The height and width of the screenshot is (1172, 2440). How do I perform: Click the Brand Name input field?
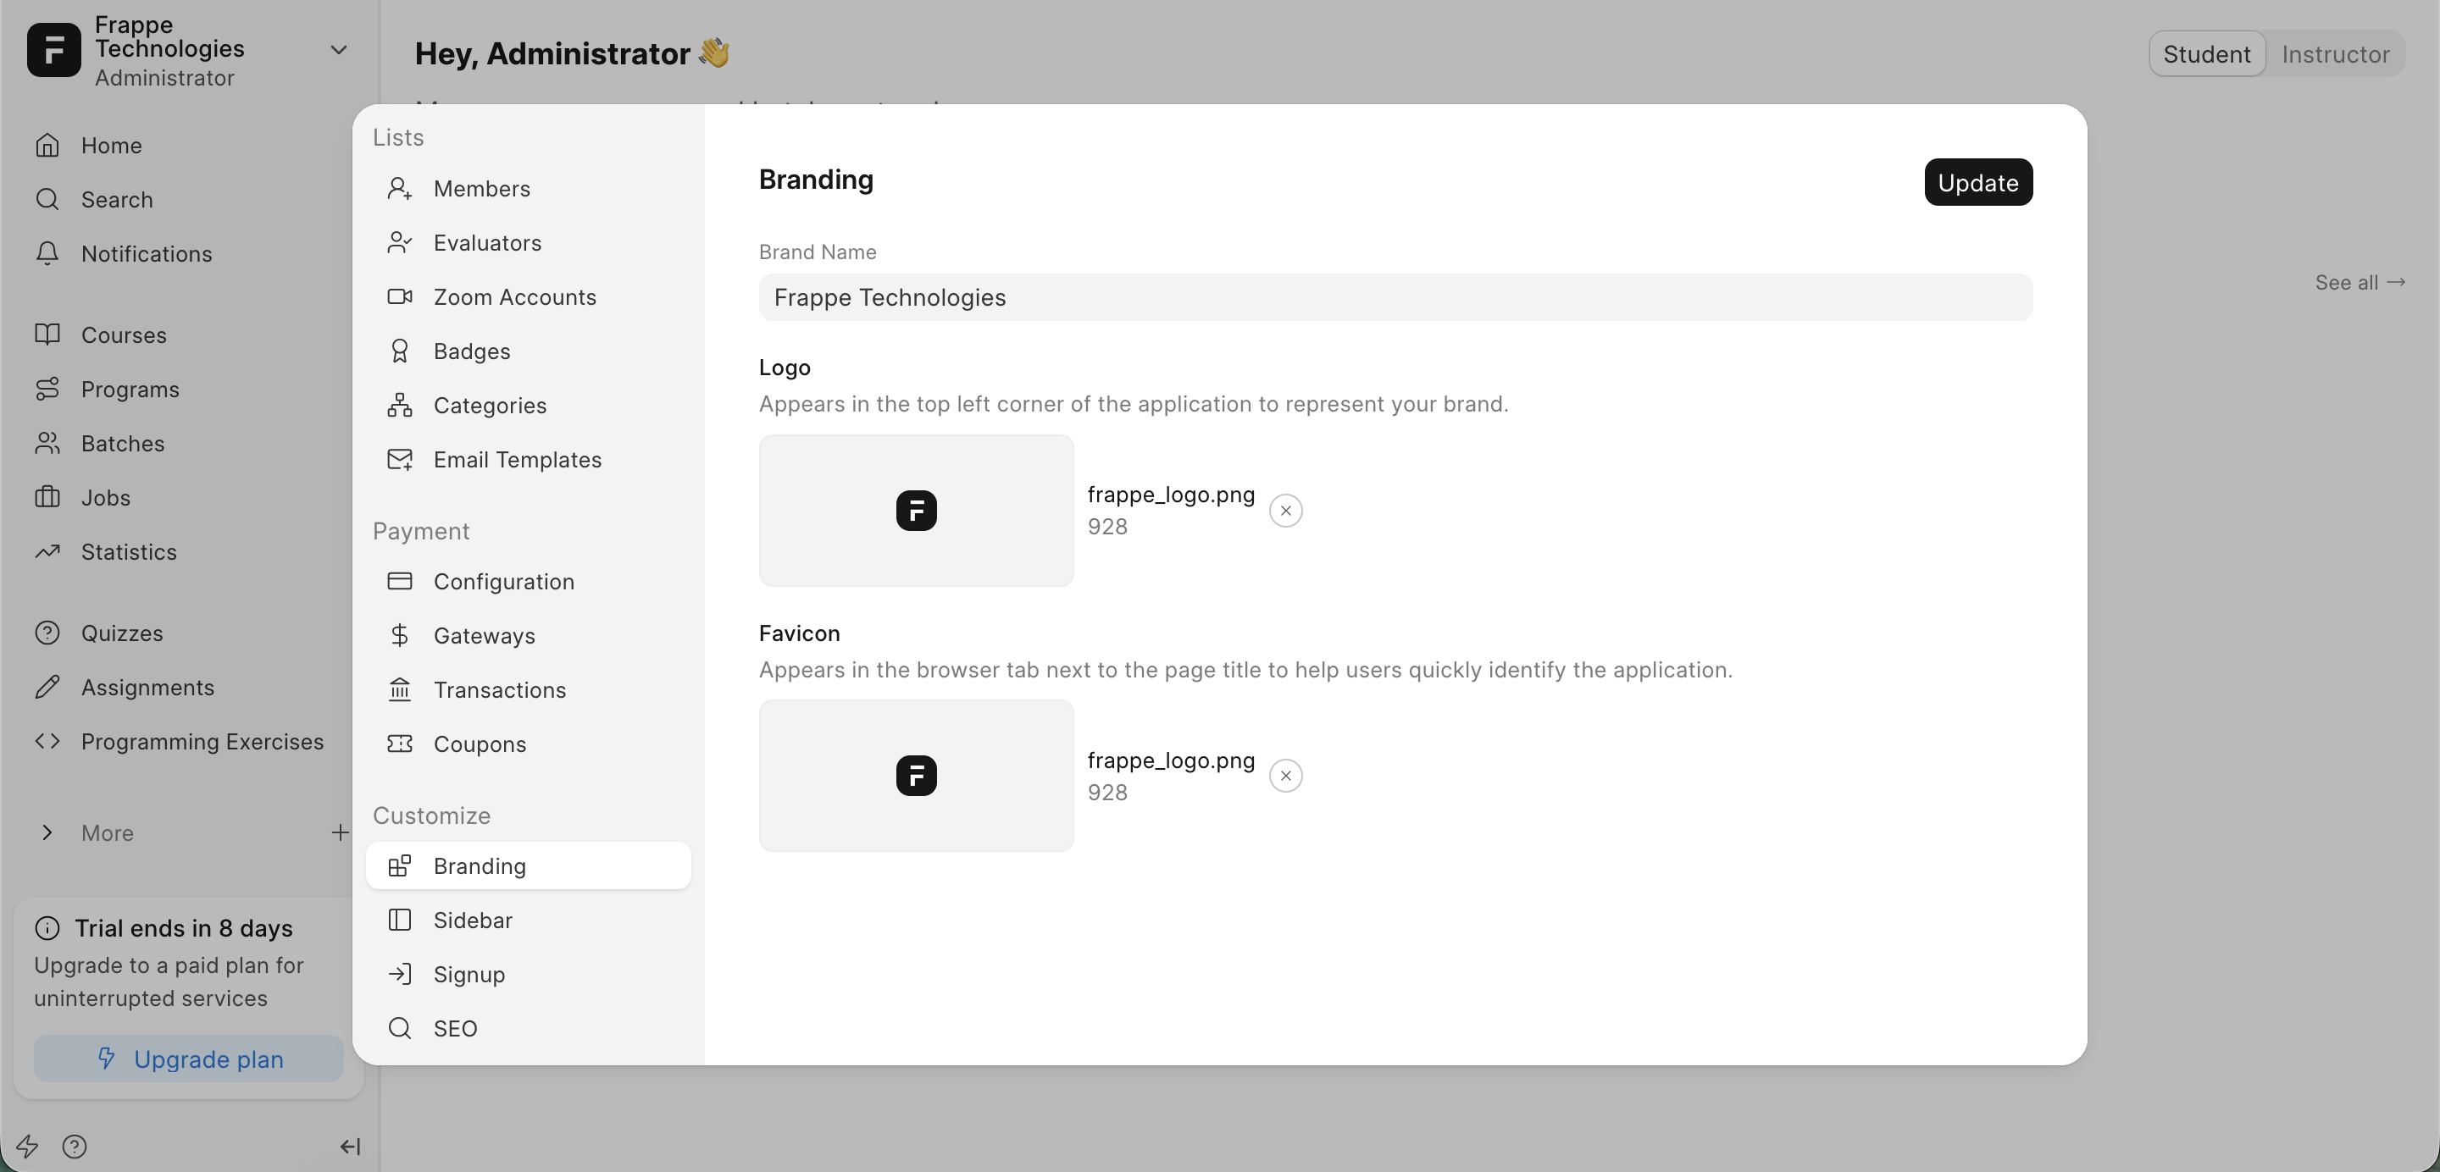pos(1395,297)
